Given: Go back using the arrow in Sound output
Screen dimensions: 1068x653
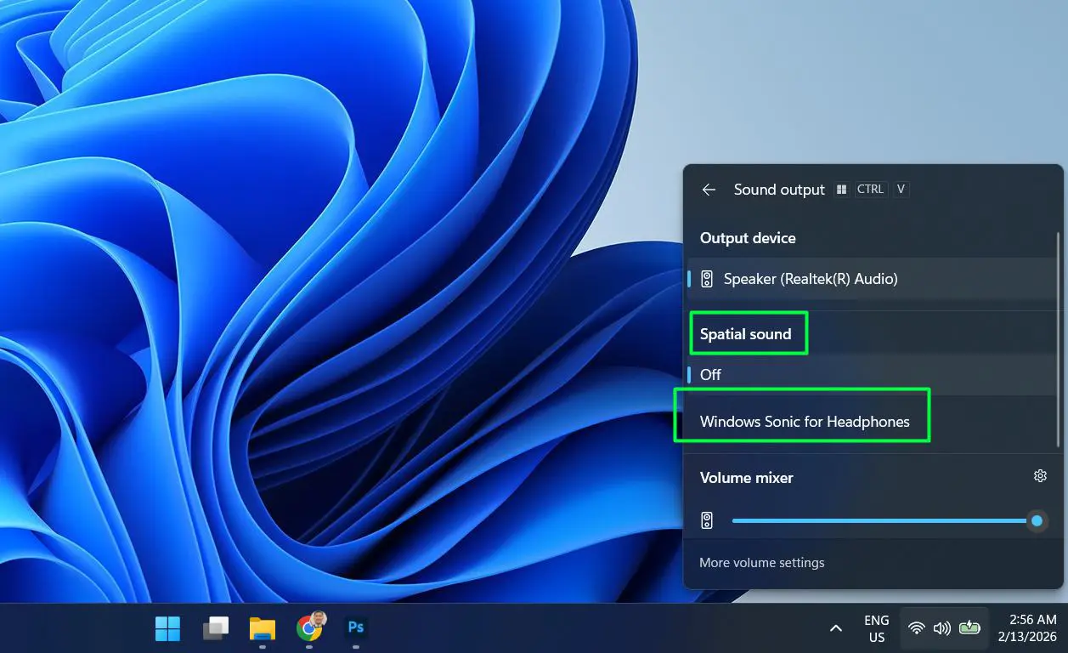Looking at the screenshot, I should (x=709, y=190).
